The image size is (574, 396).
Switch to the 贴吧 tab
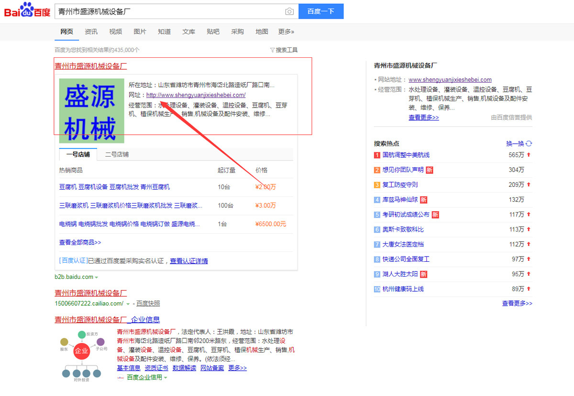tap(213, 32)
